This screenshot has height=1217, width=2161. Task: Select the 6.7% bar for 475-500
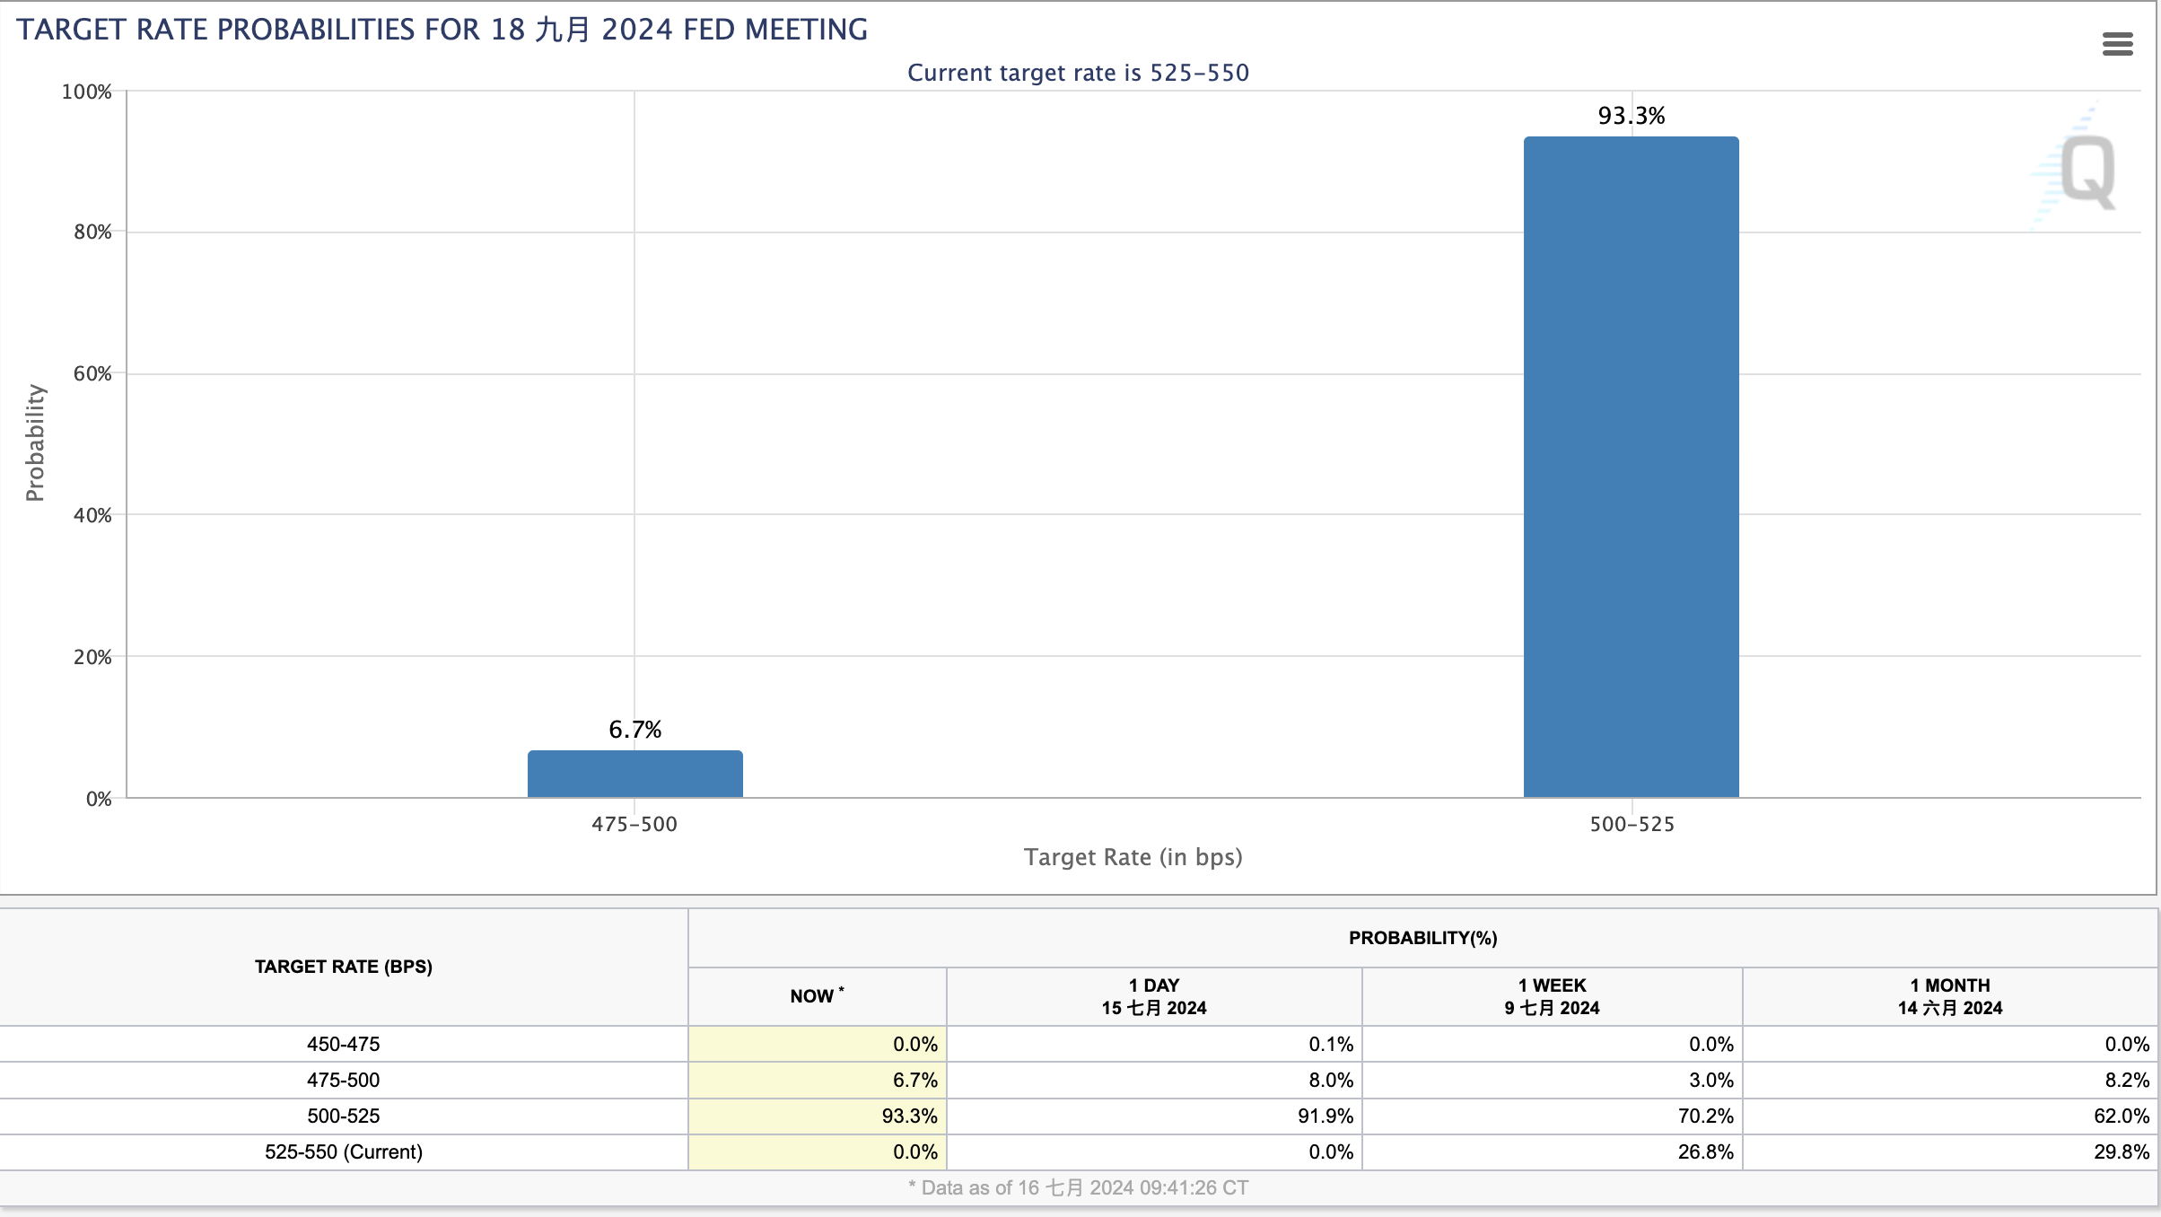click(634, 774)
